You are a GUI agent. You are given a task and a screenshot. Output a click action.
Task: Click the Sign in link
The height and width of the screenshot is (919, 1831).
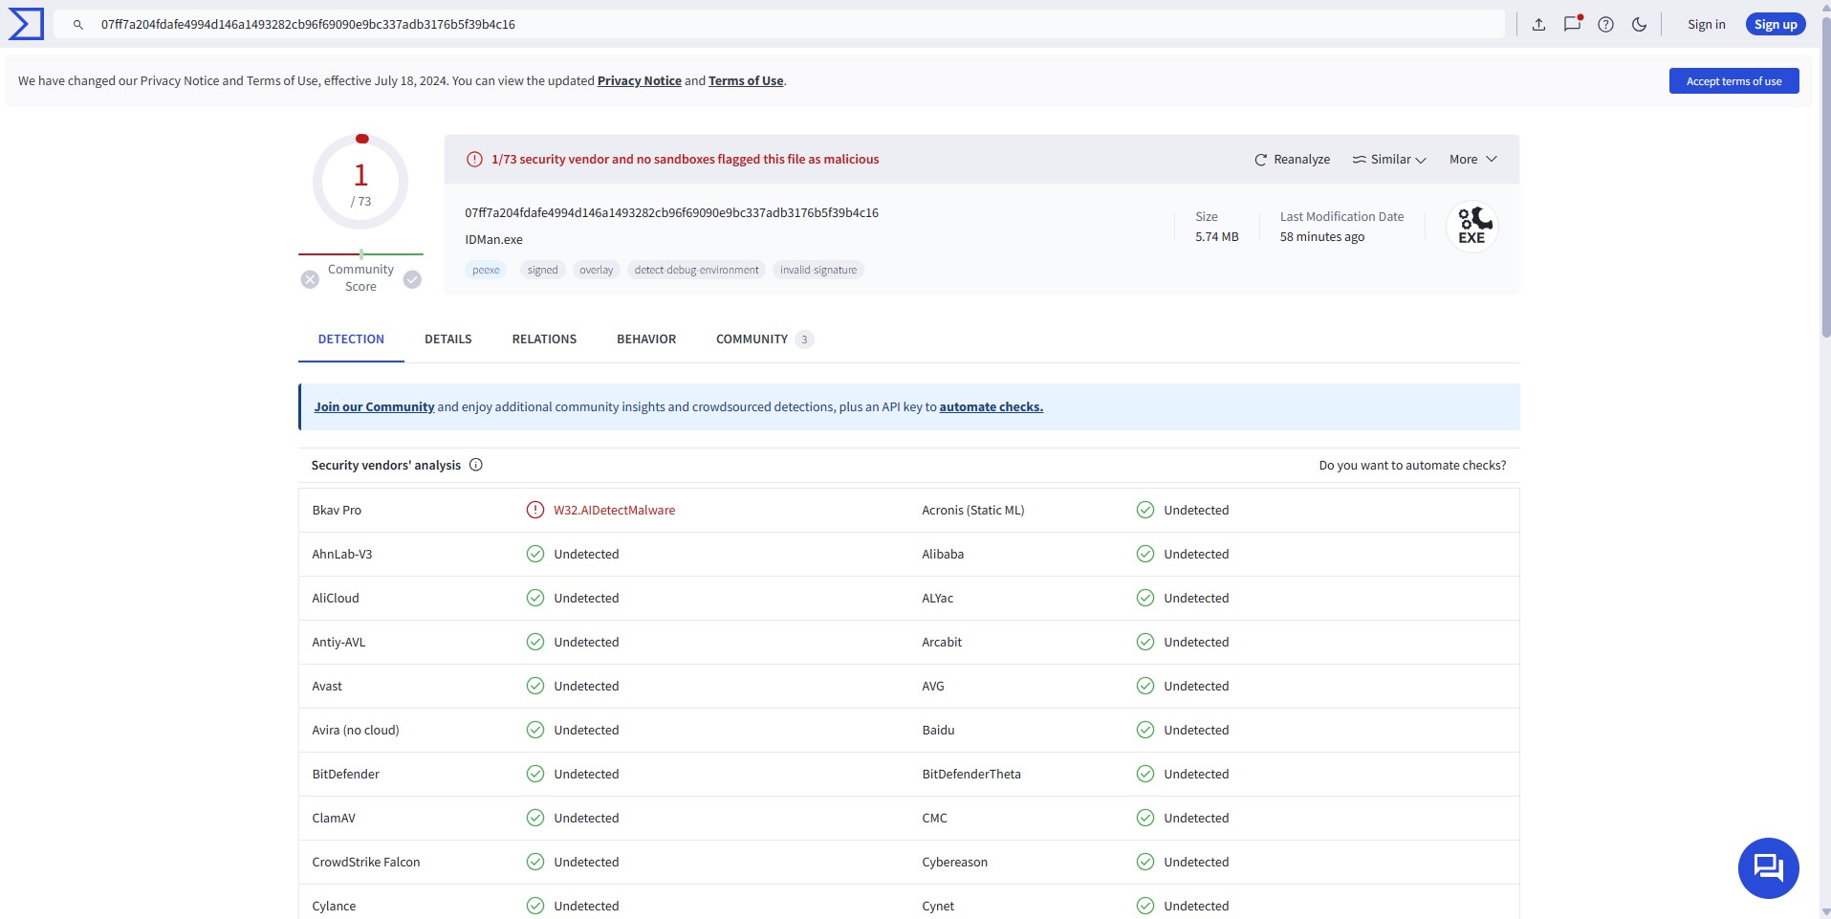[1706, 25]
